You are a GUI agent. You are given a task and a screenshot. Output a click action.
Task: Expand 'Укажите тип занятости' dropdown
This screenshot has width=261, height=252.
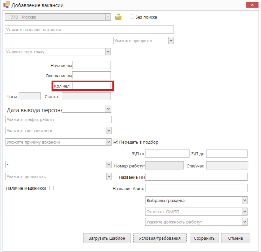[x=109, y=131]
